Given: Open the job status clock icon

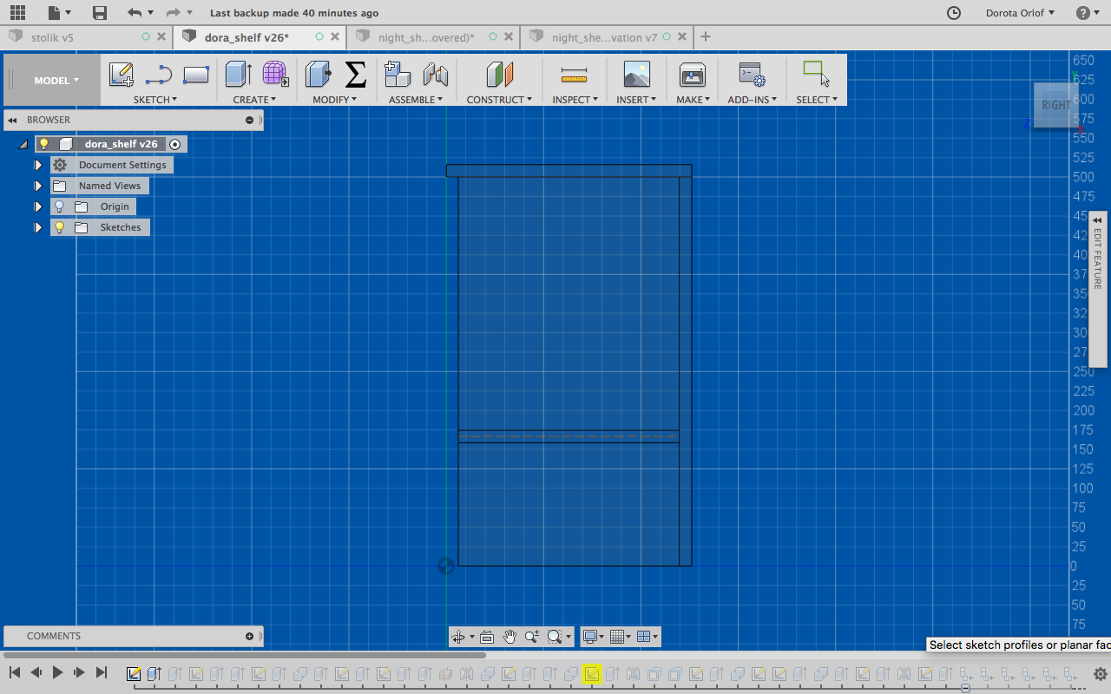Looking at the screenshot, I should [x=953, y=13].
